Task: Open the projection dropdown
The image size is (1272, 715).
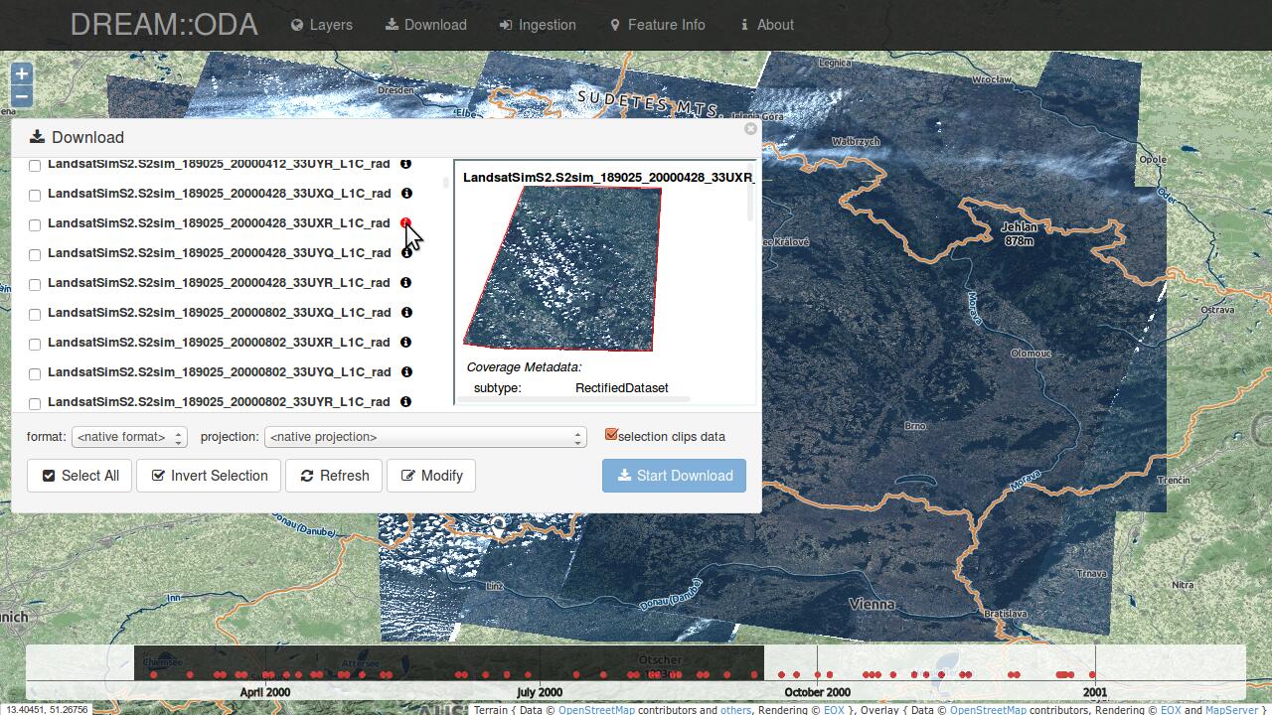Action: coord(425,437)
